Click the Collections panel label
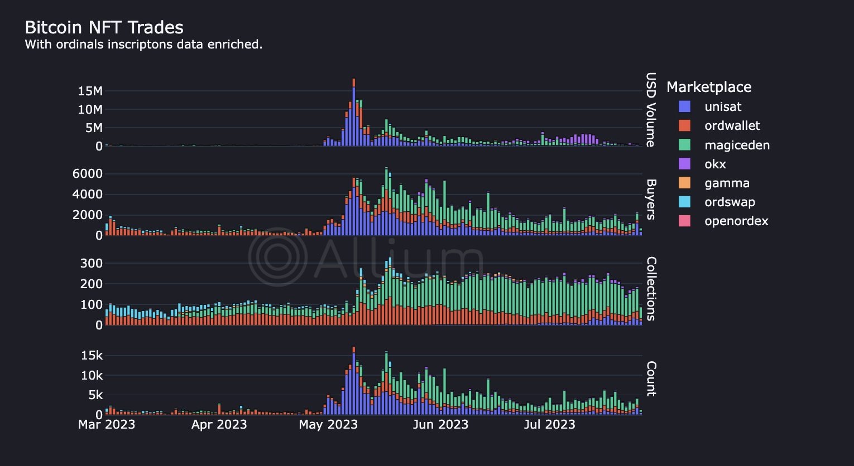The height and width of the screenshot is (466, 854). point(650,289)
